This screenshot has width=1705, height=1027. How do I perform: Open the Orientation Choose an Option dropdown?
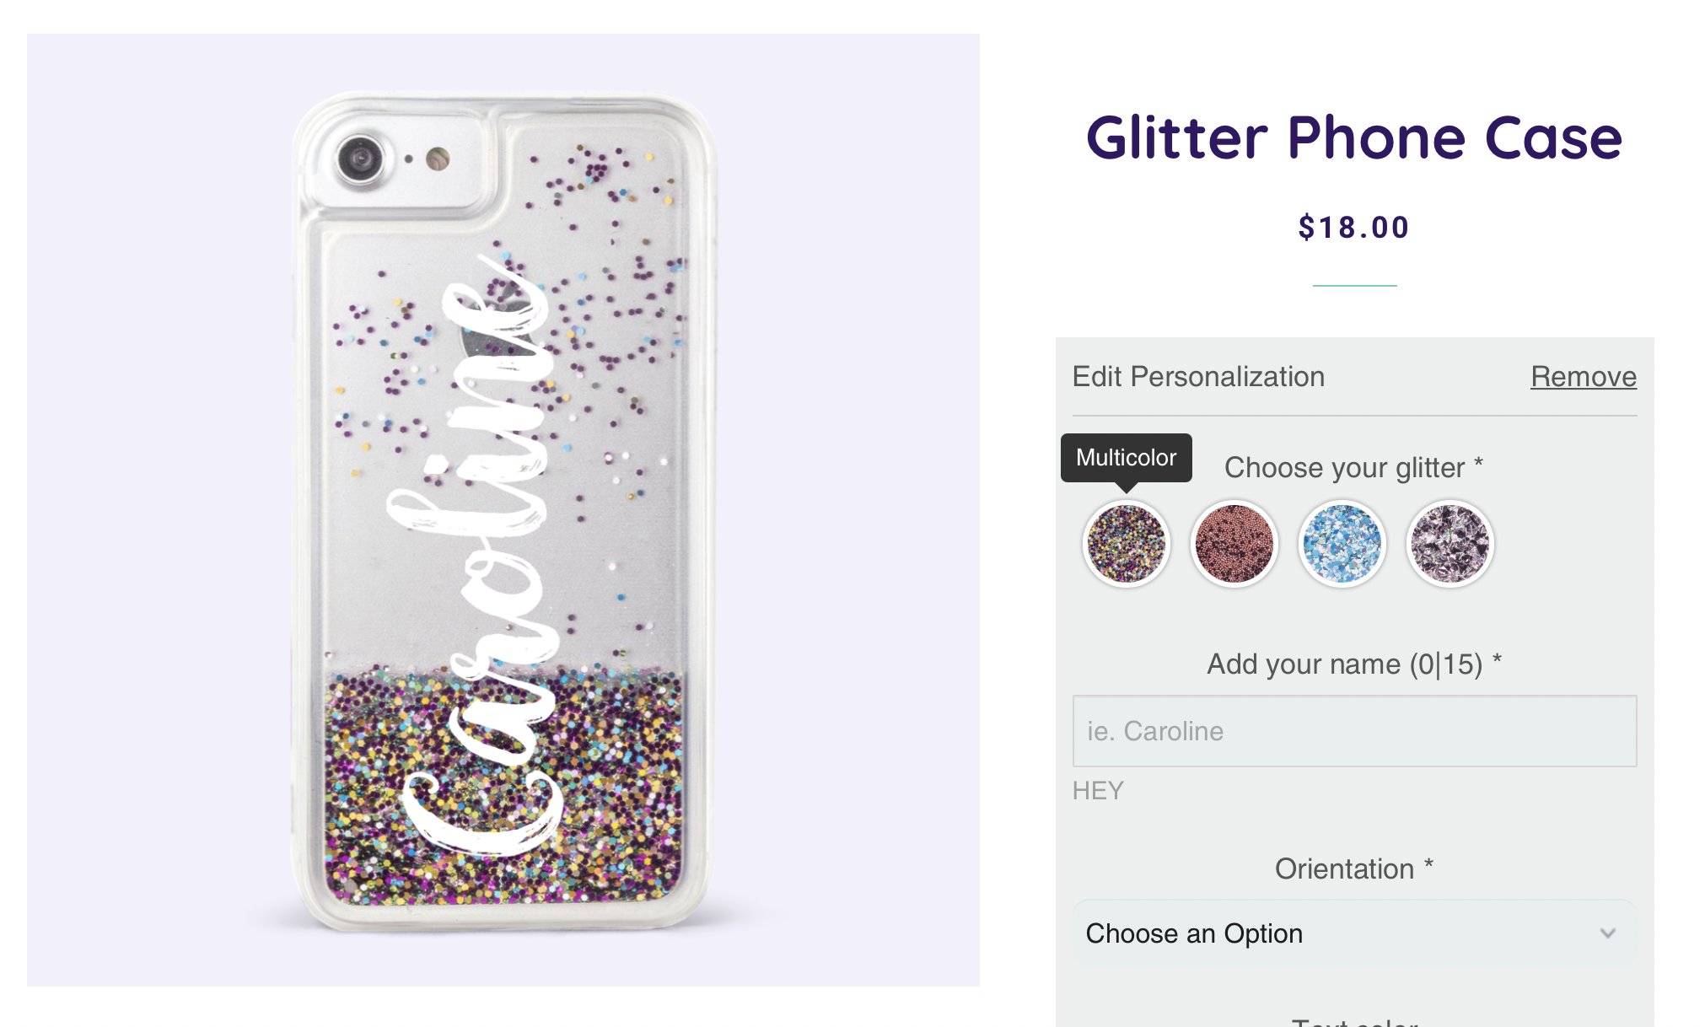1354,933
